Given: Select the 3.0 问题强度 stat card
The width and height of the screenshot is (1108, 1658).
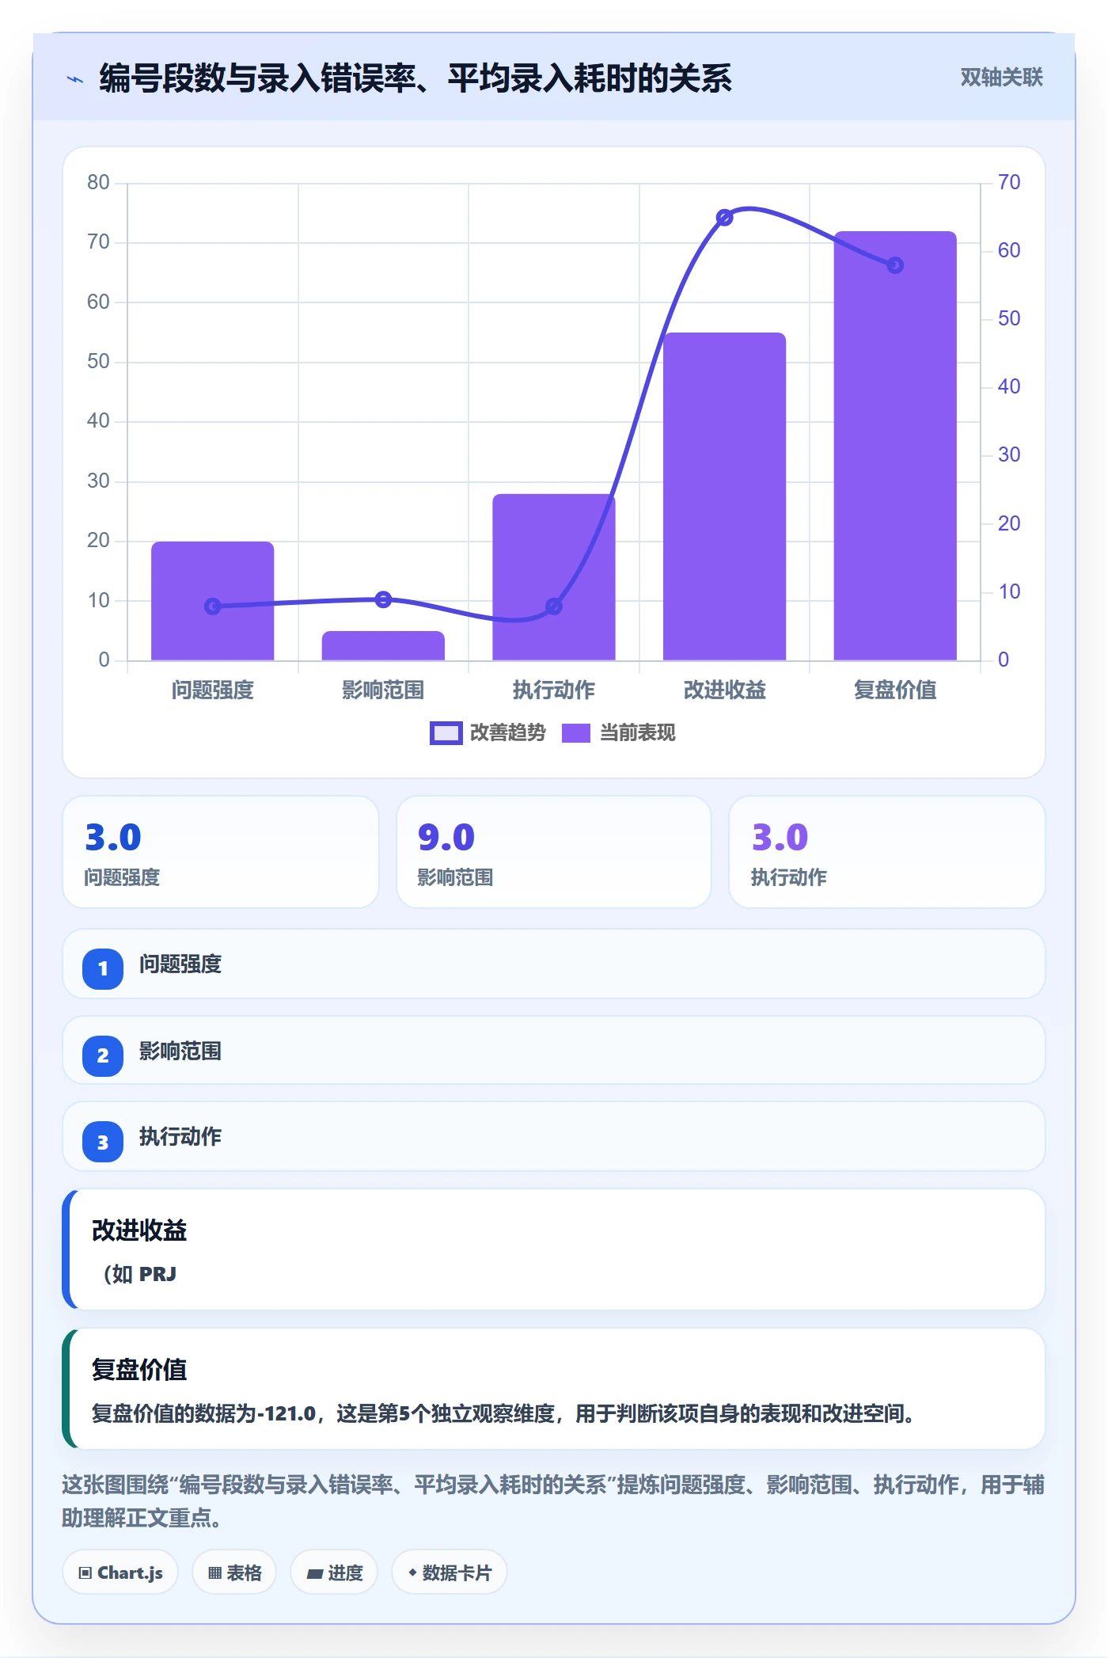Looking at the screenshot, I should (x=221, y=852).
